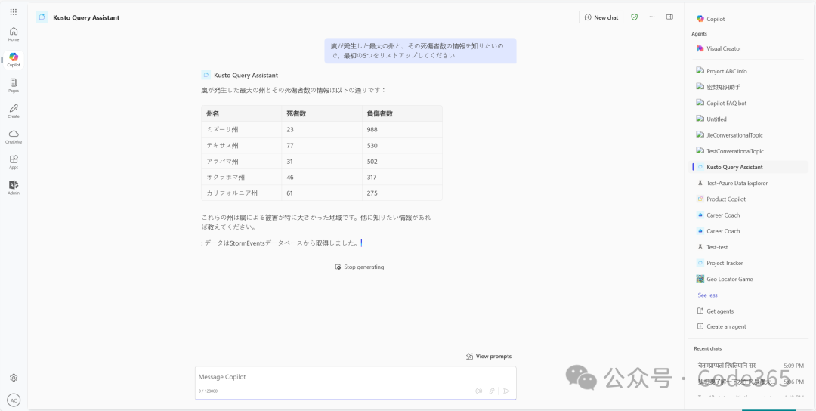
Task: Stop generating the response
Action: [360, 267]
